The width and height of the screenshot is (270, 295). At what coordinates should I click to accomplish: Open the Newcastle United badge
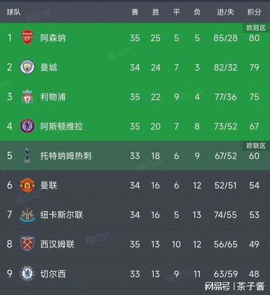[x=27, y=214]
